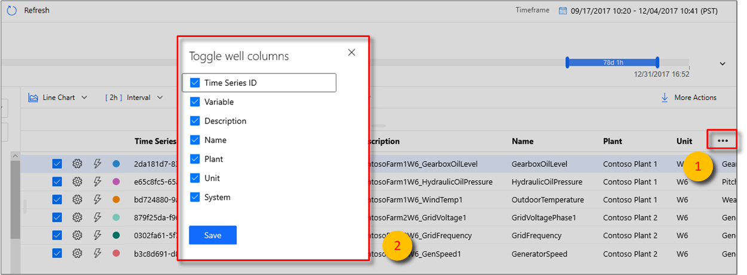Viewport: 747px width, 275px height.
Task: Click the Line Chart icon
Action: tap(33, 97)
